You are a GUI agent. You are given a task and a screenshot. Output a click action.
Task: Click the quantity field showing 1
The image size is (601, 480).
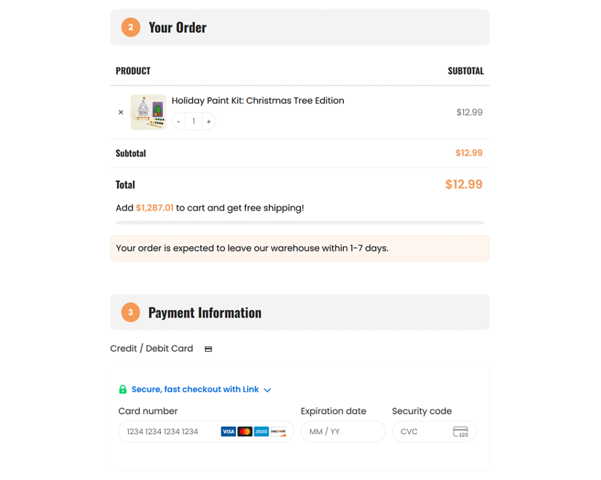(194, 121)
